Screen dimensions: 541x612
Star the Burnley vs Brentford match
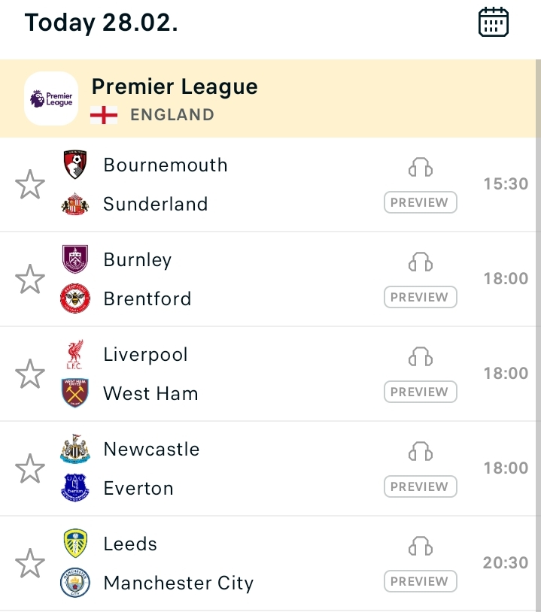30,280
